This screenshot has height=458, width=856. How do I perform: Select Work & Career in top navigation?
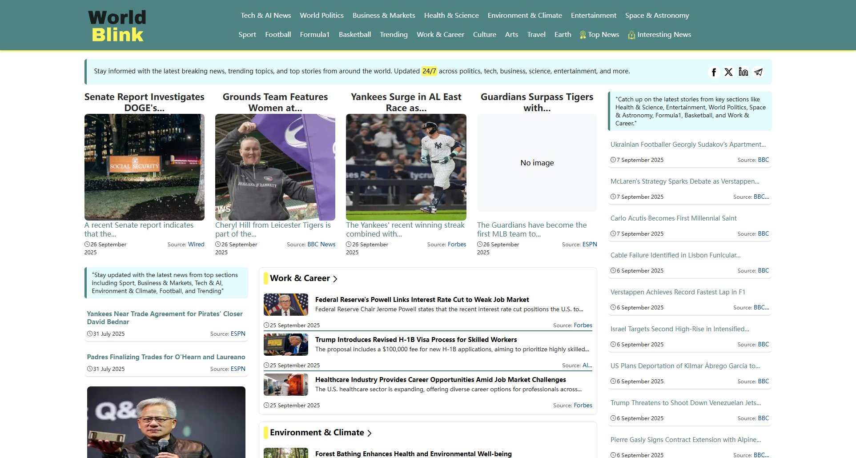click(x=440, y=35)
